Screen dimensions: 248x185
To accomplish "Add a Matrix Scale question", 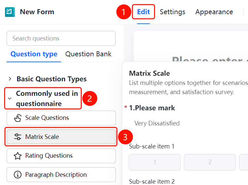I will pyautogui.click(x=61, y=137).
